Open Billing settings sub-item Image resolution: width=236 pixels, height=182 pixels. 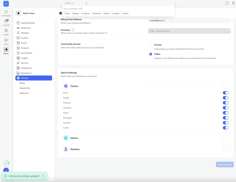pos(22,83)
